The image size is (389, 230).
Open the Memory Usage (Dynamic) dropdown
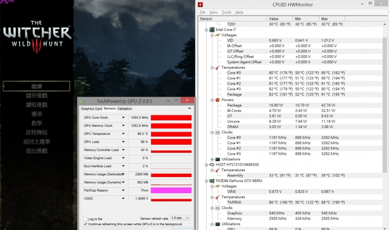123,182
